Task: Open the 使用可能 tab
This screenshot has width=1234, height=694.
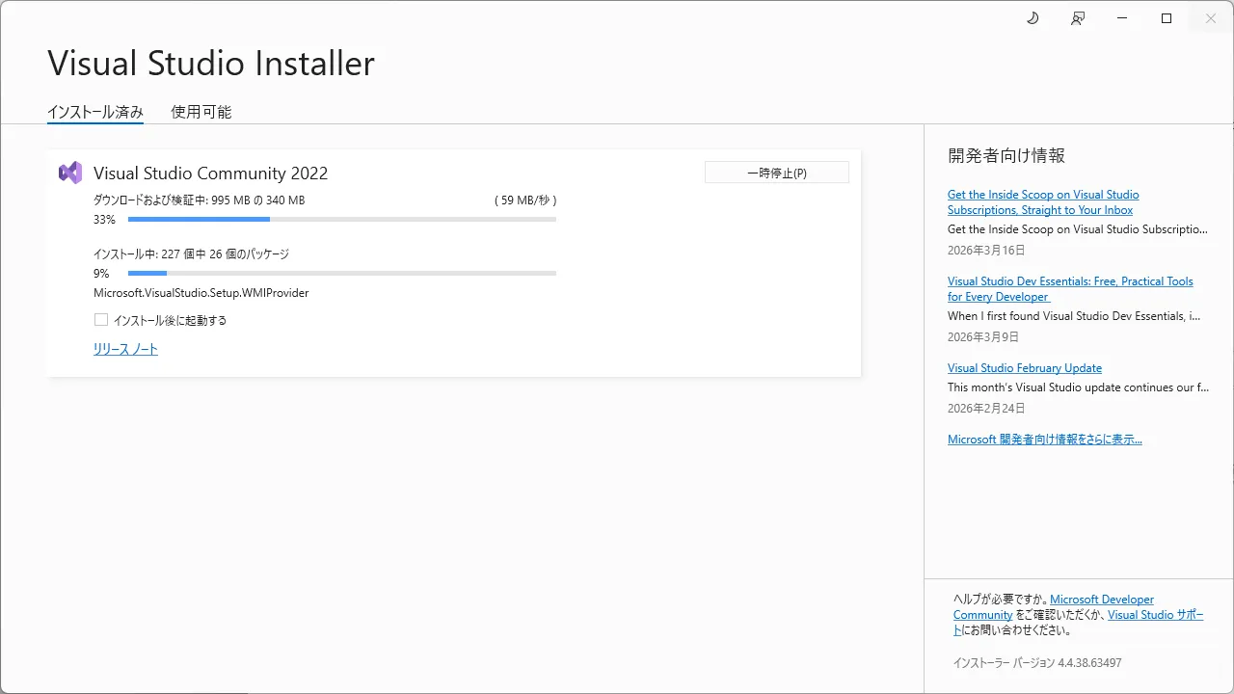Action: [x=200, y=111]
